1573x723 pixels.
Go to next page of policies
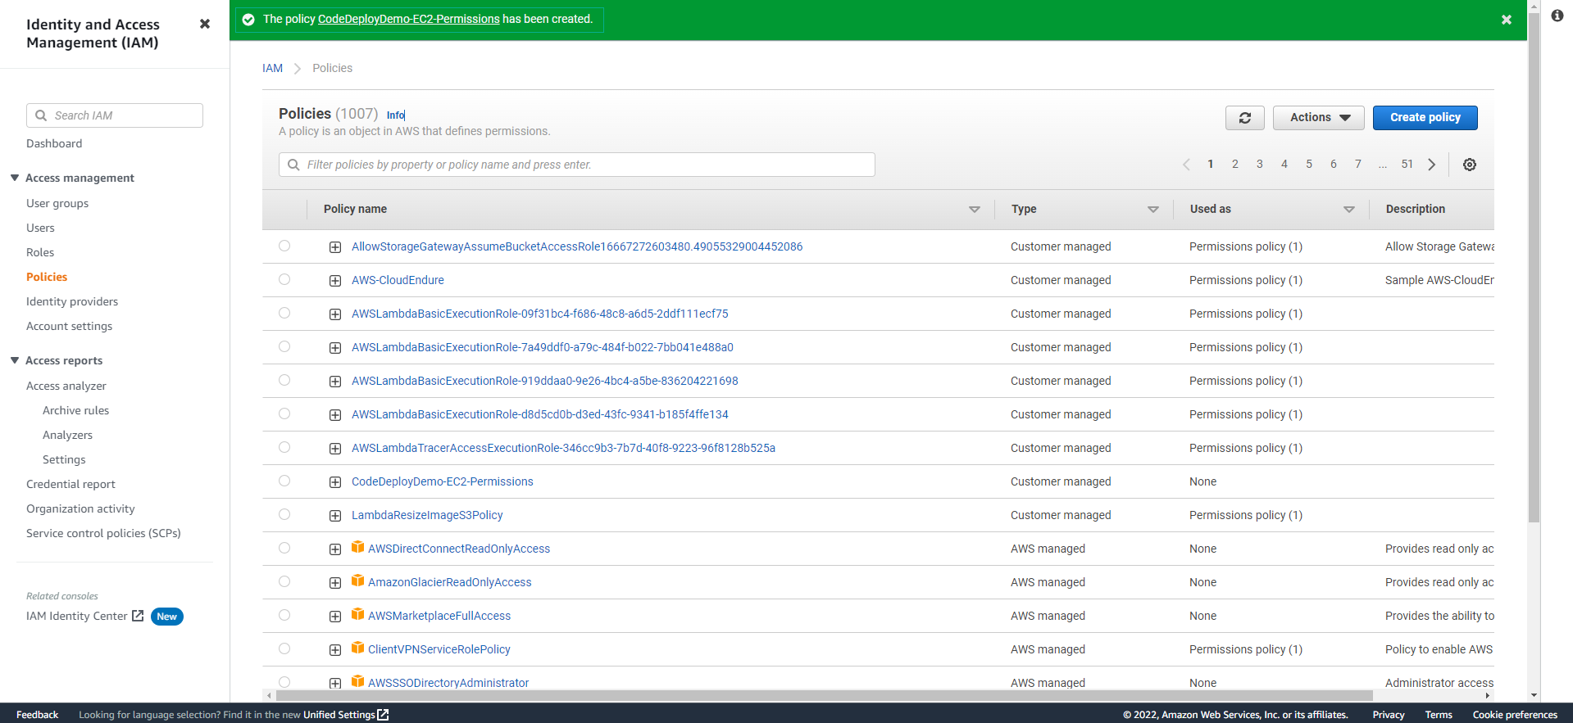click(1432, 165)
